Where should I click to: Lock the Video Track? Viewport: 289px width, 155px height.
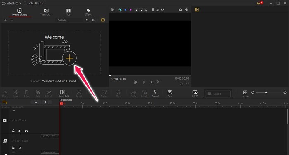point(14,131)
